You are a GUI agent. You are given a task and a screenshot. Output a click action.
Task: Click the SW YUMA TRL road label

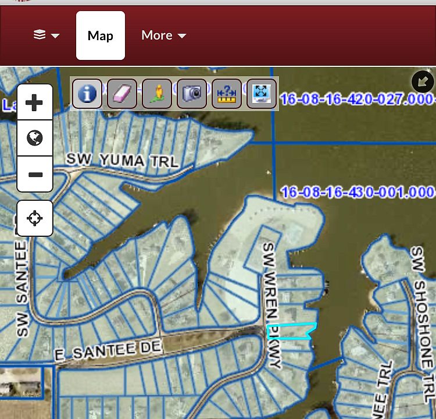[122, 160]
